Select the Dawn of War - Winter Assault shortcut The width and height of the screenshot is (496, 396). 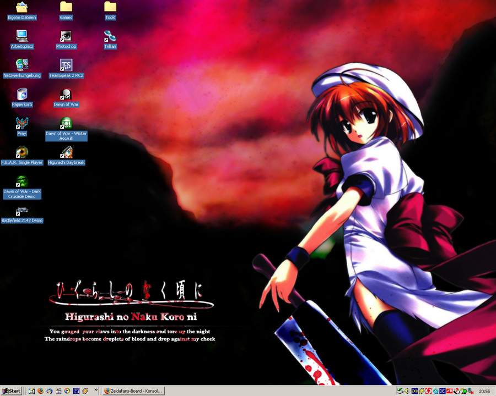pos(66,129)
